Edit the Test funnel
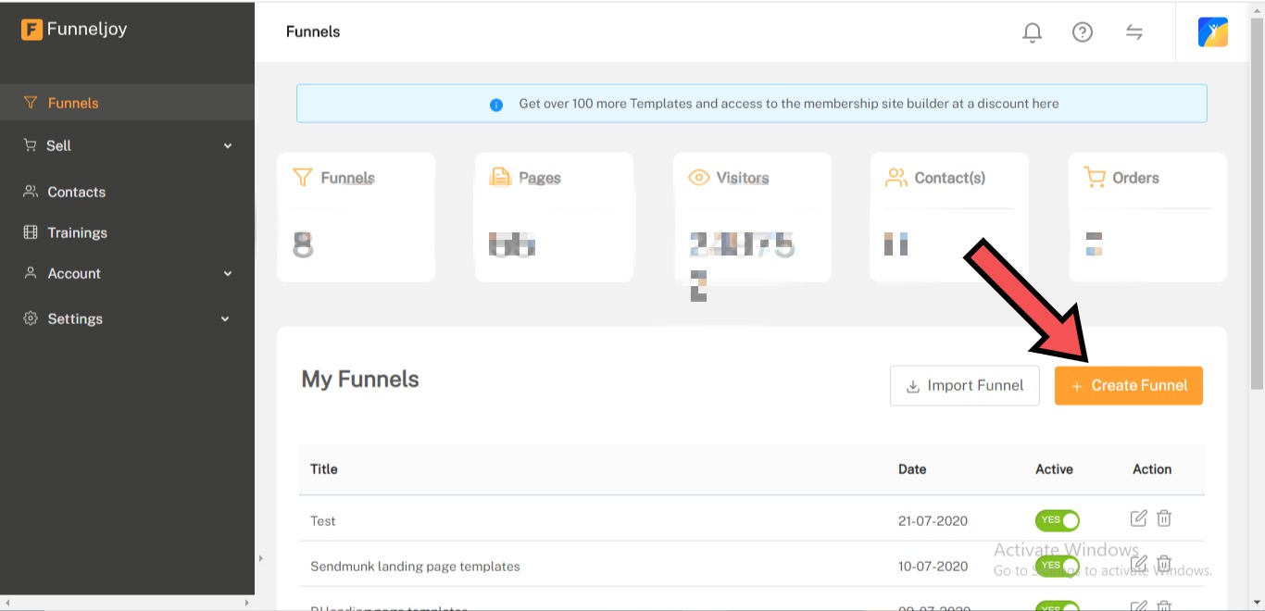Viewport: 1265px width, 611px height. click(x=1139, y=518)
